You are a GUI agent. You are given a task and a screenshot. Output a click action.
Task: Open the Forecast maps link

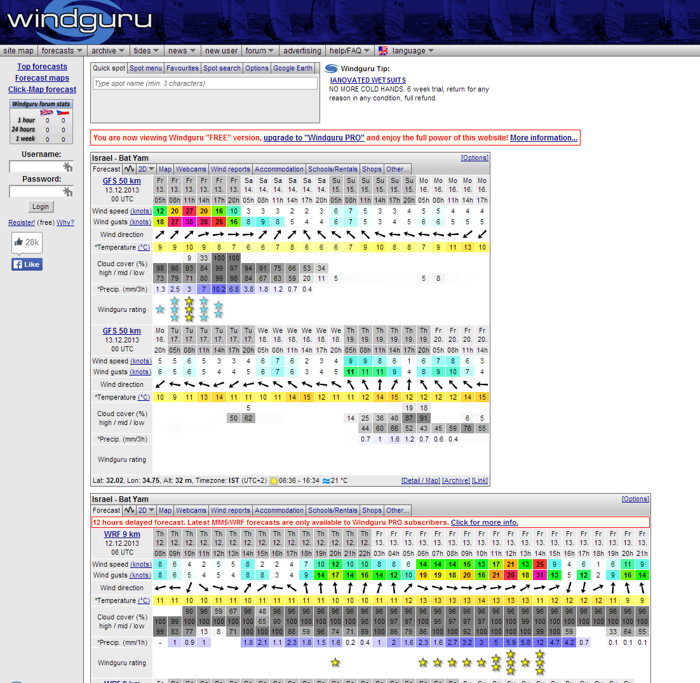coord(42,78)
